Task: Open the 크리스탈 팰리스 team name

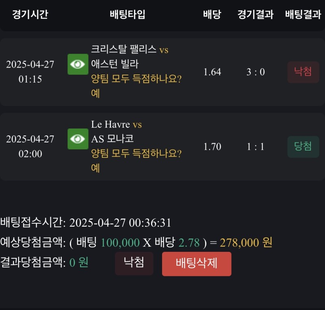Action: pos(124,50)
